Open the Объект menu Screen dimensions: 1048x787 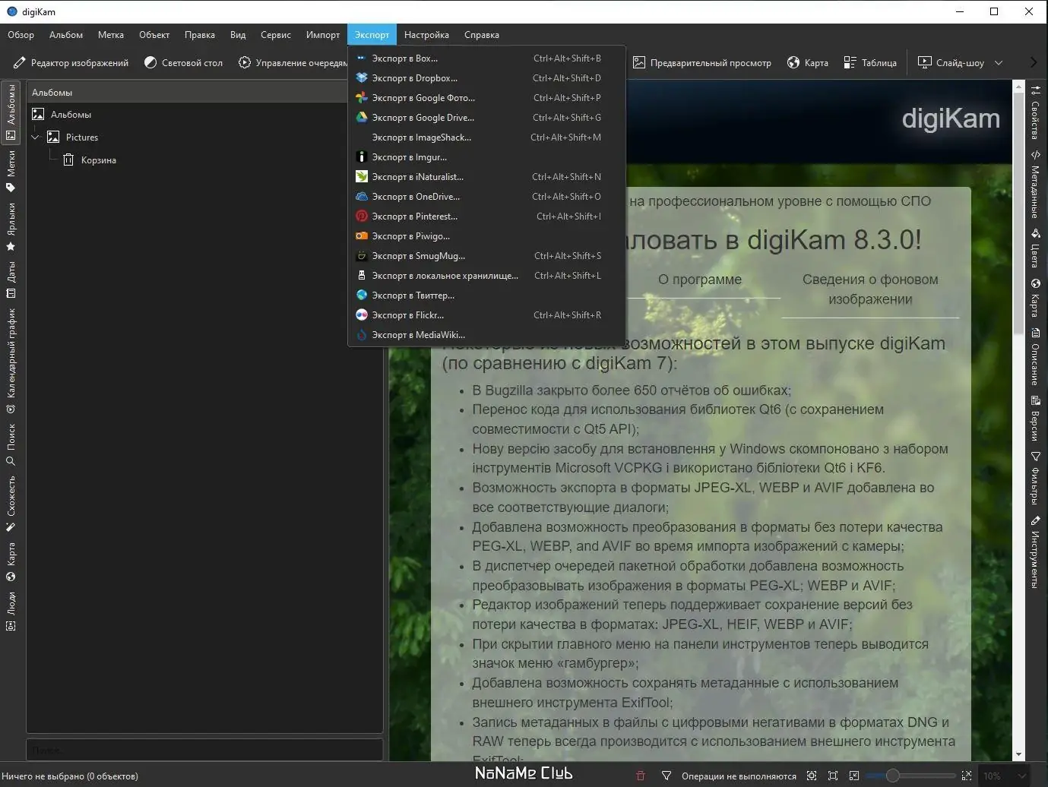(154, 35)
